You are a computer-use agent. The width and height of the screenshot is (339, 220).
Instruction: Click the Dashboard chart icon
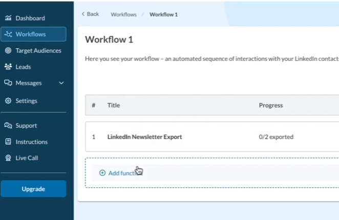pyautogui.click(x=8, y=18)
